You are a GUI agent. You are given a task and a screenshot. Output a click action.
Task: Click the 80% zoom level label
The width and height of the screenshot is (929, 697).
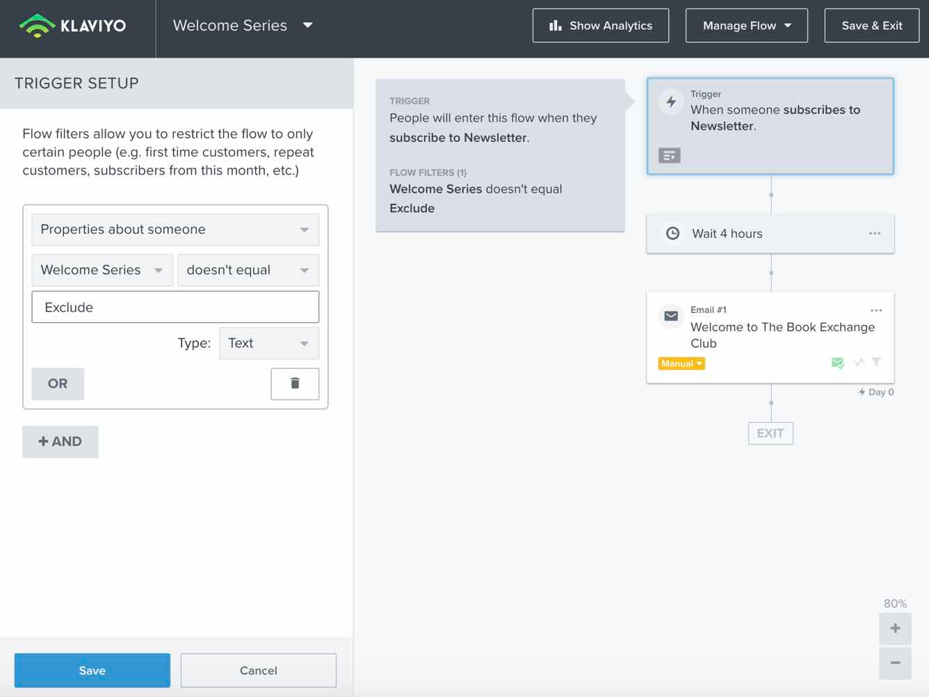[896, 604]
